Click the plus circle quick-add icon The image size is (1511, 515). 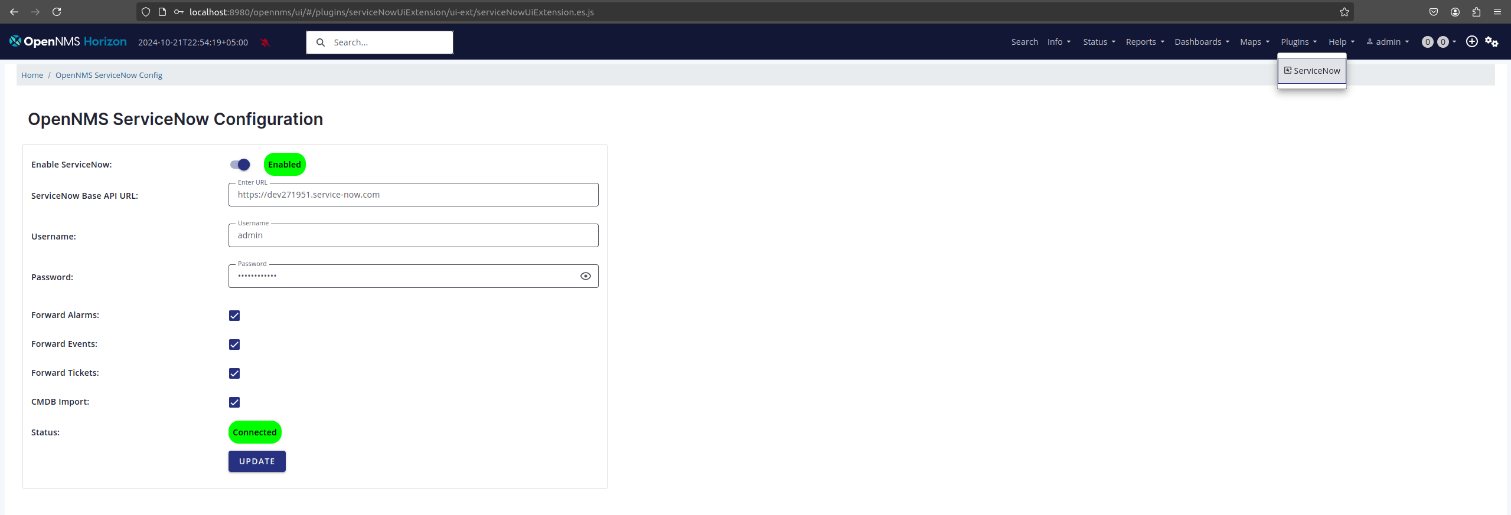click(1471, 41)
